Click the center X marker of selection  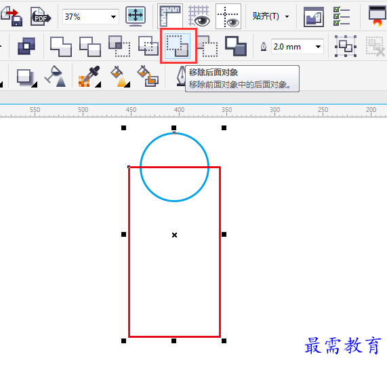click(174, 235)
